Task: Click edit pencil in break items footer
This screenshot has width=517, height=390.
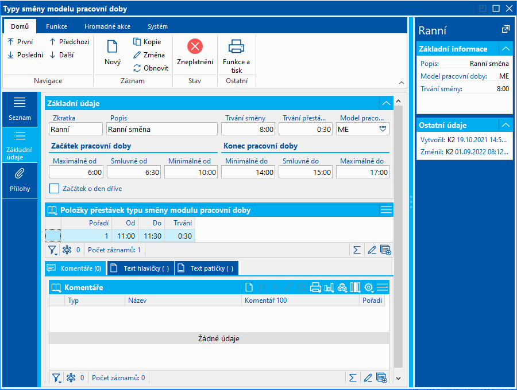Action: tap(372, 250)
